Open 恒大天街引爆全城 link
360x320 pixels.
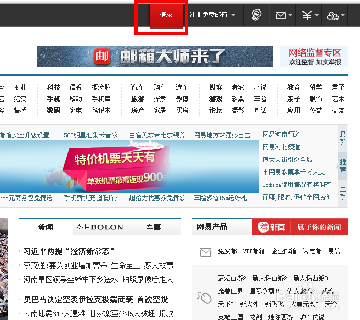[288, 159]
